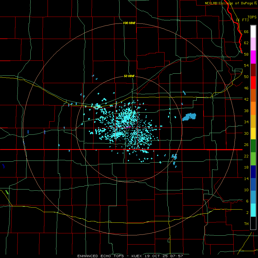Click the light pink legend color band

(x=253, y=44)
